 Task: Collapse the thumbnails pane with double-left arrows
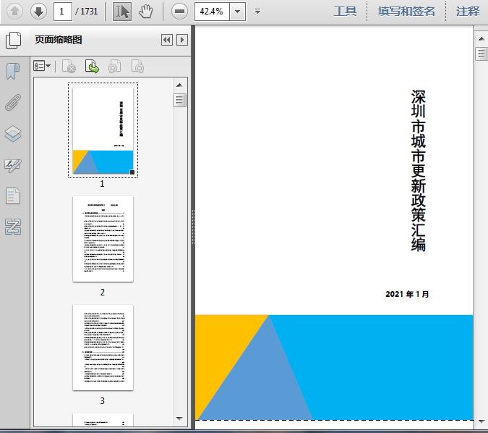pyautogui.click(x=167, y=40)
